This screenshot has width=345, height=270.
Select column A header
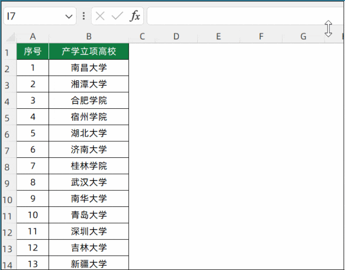(33, 37)
